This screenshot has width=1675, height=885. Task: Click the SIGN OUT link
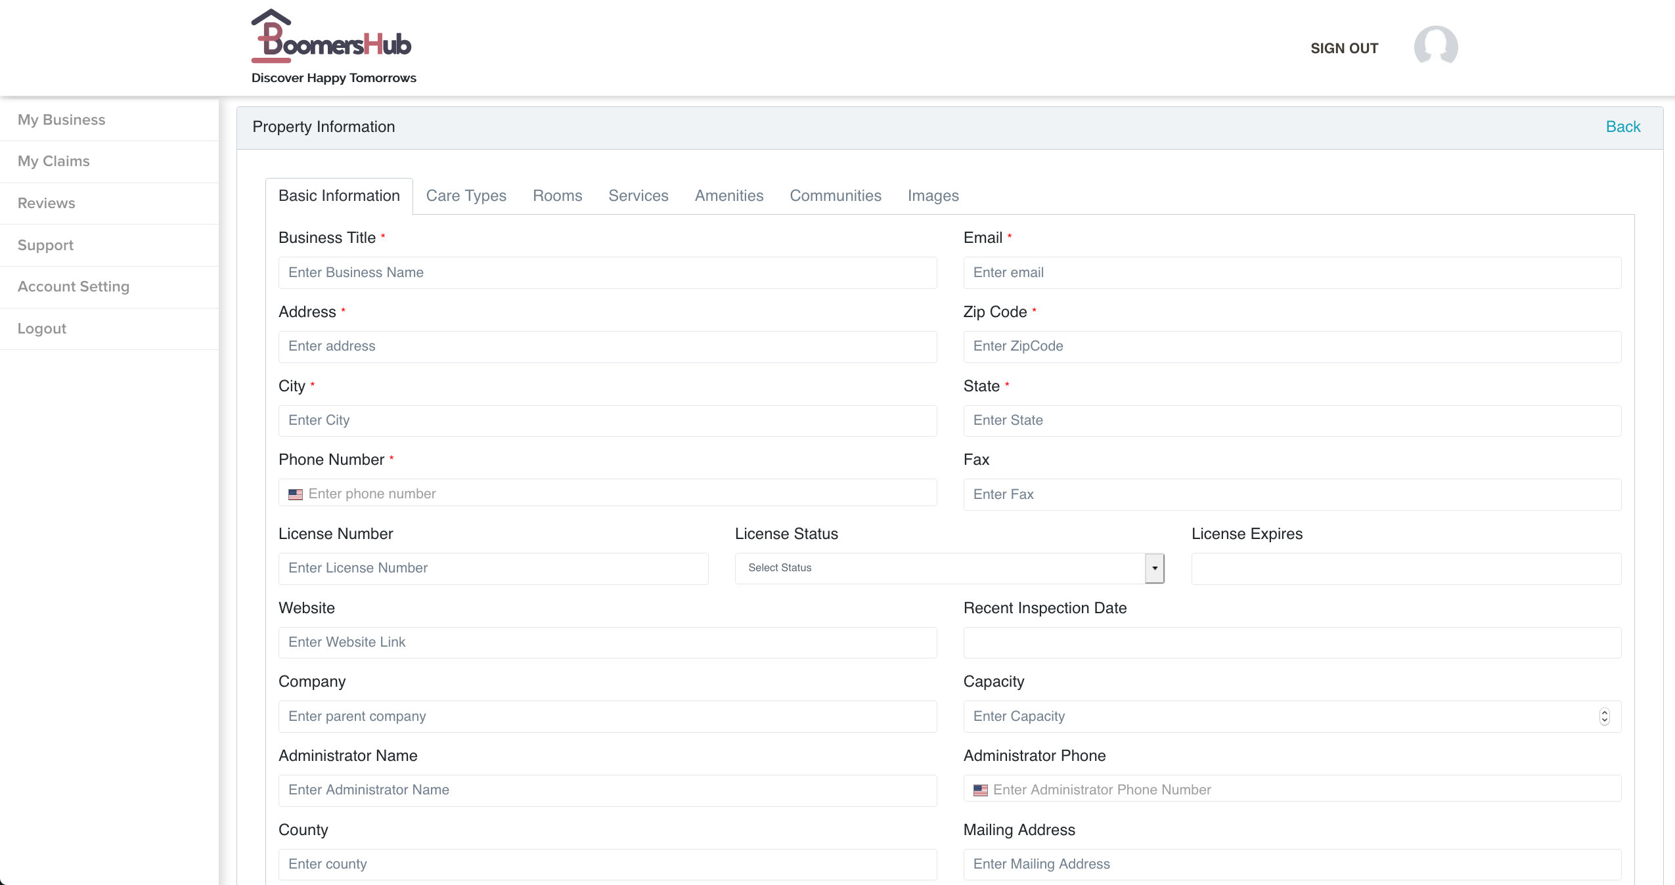click(x=1345, y=48)
